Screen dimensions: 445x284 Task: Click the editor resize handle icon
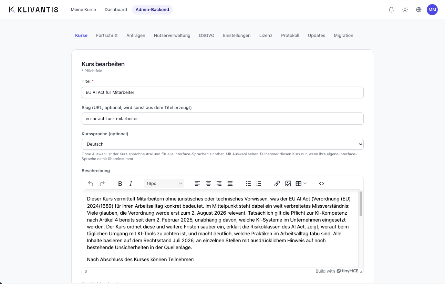click(x=361, y=272)
